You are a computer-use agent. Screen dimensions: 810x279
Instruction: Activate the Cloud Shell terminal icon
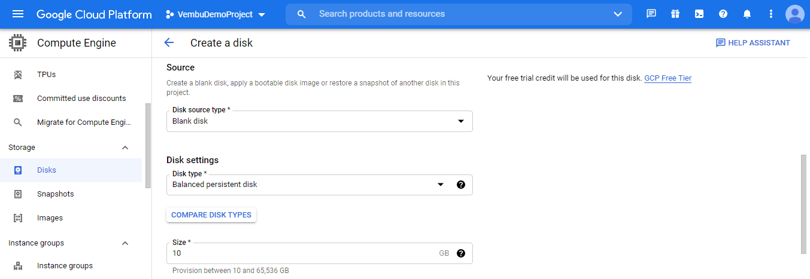(x=699, y=14)
